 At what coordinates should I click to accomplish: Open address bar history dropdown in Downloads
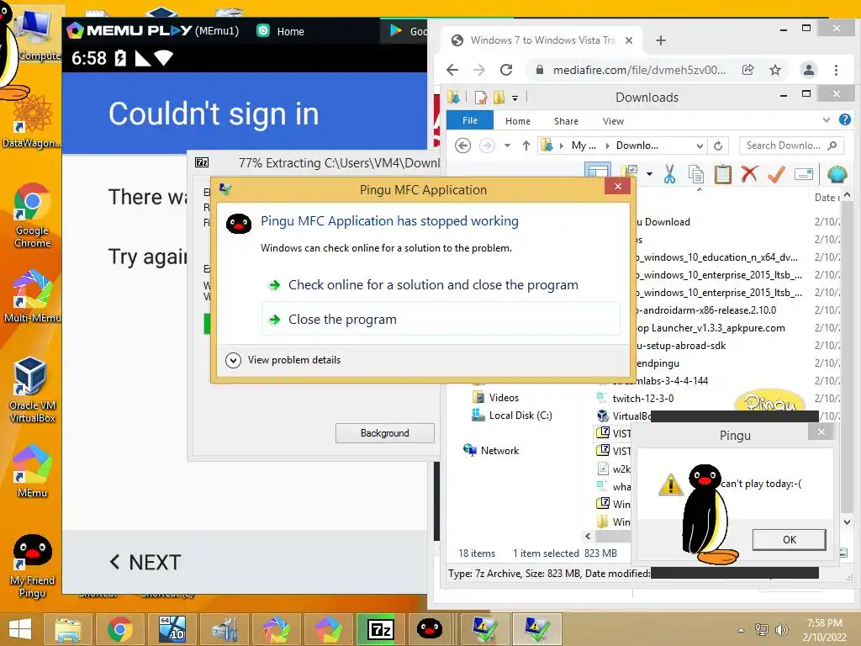(699, 146)
